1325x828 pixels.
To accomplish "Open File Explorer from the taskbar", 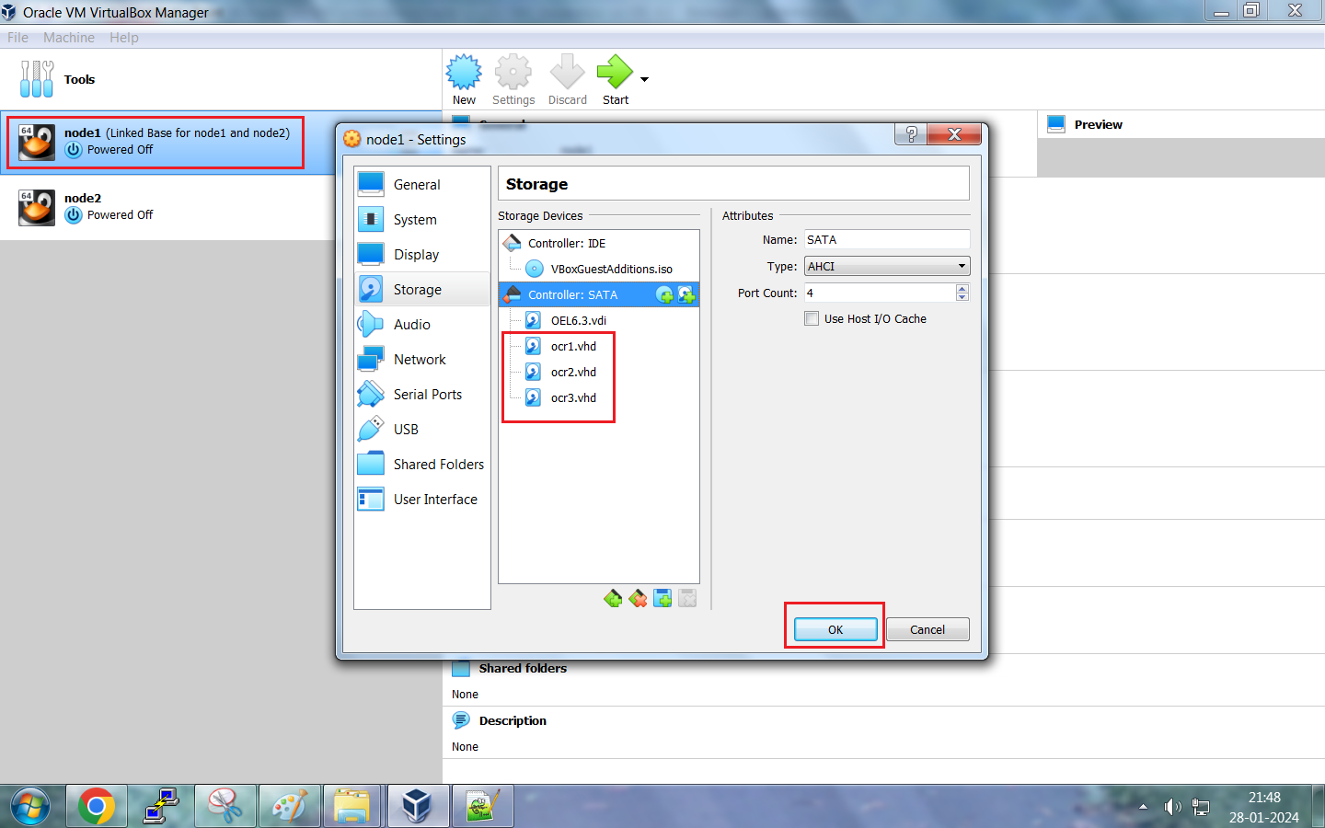I will [352, 807].
